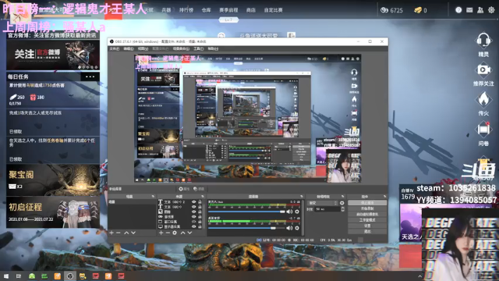This screenshot has width=499, height=281.
Task: Adjust the microphone/Aux volume slider
Action: [246, 212]
